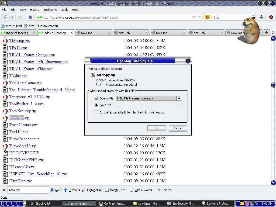Click the URL address bar
Viewport: 276px width, 207px height.
(x=116, y=17)
